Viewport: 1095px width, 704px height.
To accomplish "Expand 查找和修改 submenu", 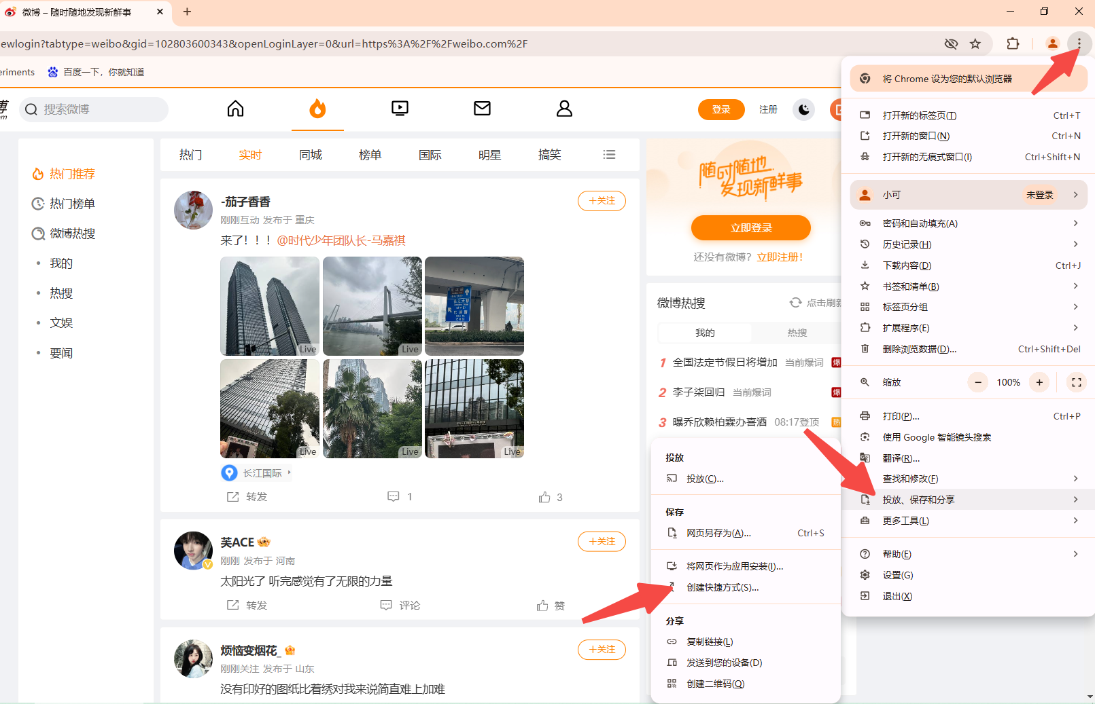I will (969, 479).
